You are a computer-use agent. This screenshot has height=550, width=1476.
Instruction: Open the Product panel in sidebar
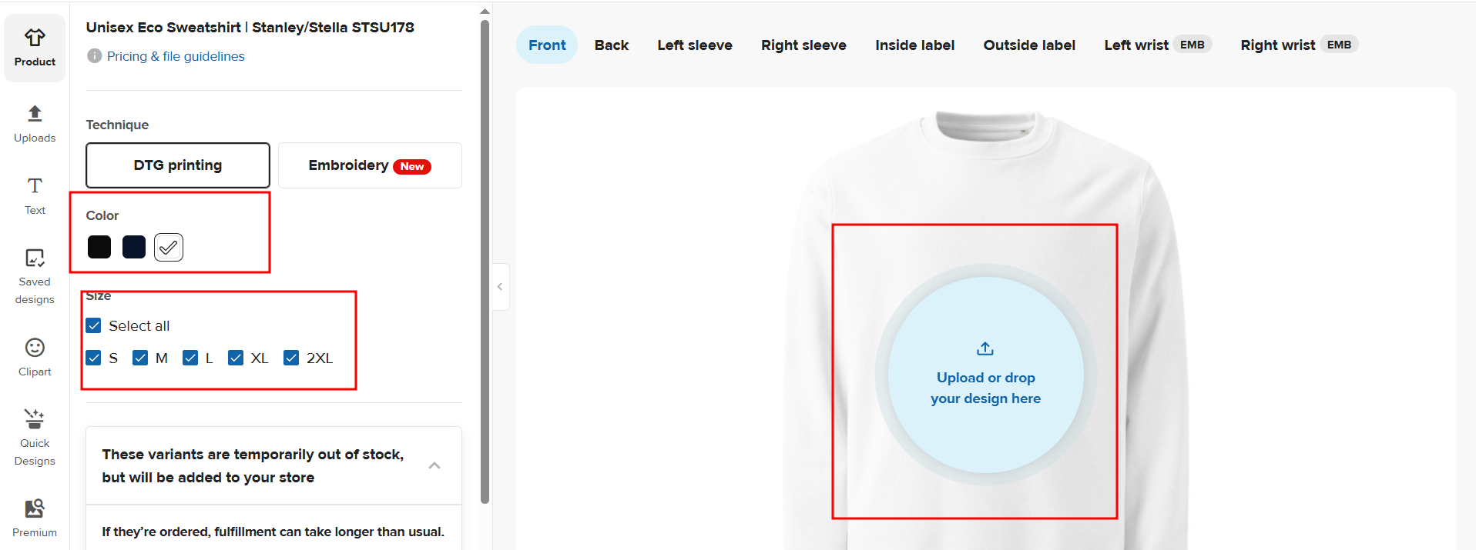[35, 48]
